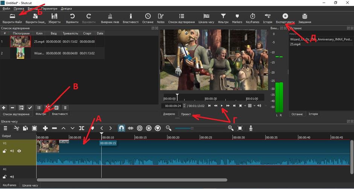This screenshot has height=189, width=354.
Task: Lock the A1 audio track
Action: point(5,177)
